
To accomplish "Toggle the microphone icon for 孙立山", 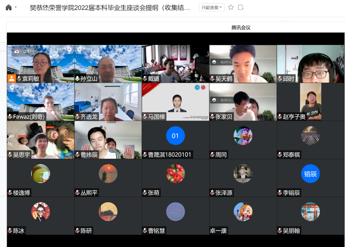I will pos(78,79).
